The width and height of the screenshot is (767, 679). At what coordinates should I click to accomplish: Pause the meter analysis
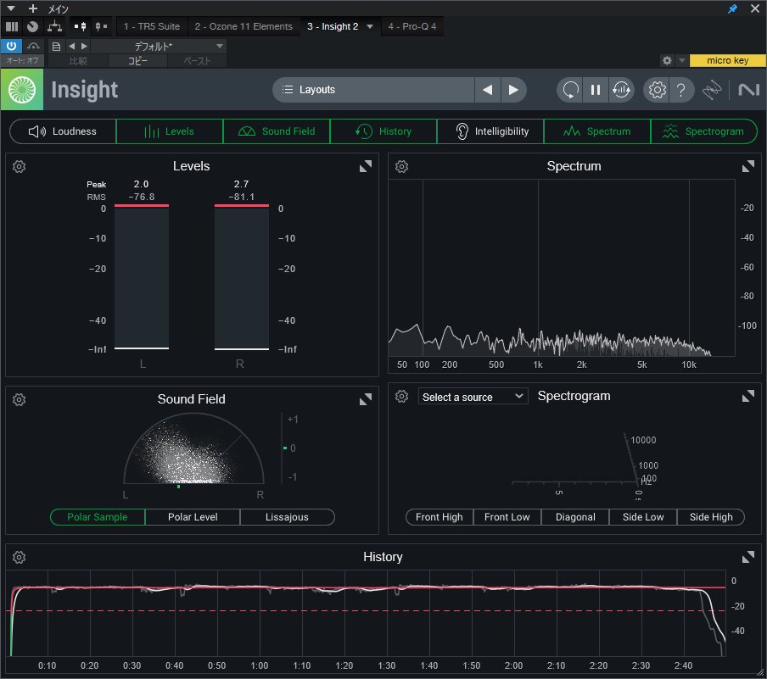(596, 90)
